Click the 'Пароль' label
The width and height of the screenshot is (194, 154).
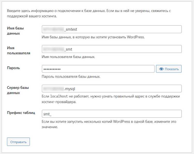pyautogui.click(x=13, y=68)
